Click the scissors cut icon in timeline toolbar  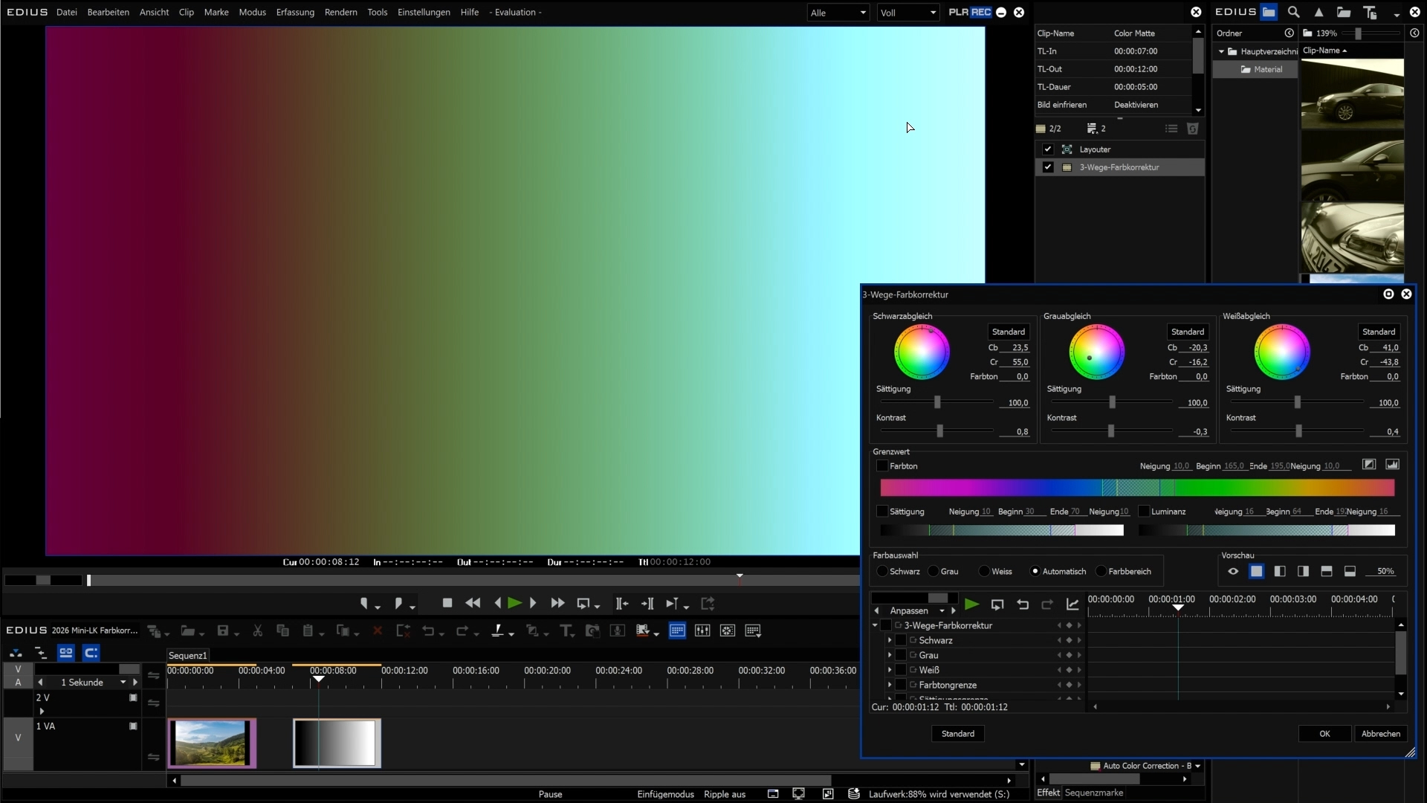[x=257, y=631]
